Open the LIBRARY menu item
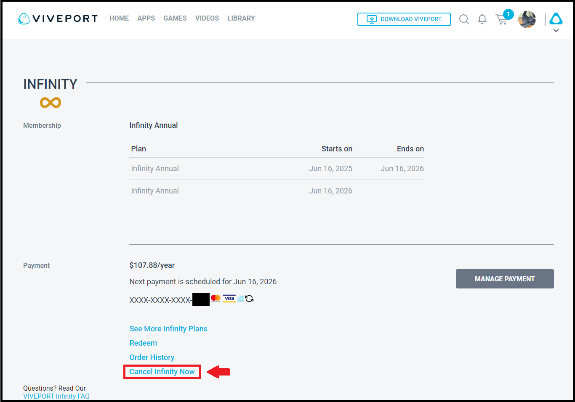 coord(241,19)
